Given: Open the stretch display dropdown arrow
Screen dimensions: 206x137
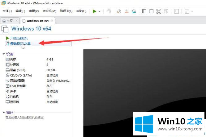Looking at the screenshot, I should coord(192,11).
